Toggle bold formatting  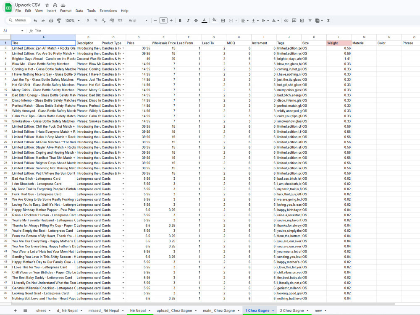click(x=180, y=20)
